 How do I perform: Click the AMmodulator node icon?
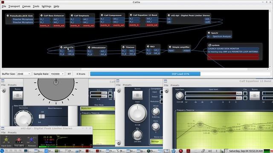(89, 47)
